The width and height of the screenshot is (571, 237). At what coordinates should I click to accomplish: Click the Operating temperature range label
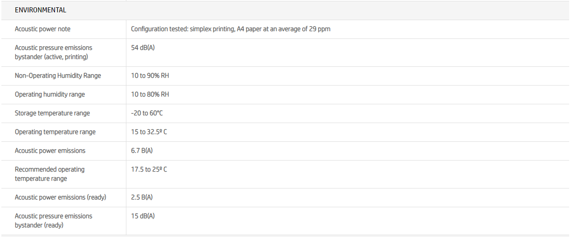pos(55,132)
